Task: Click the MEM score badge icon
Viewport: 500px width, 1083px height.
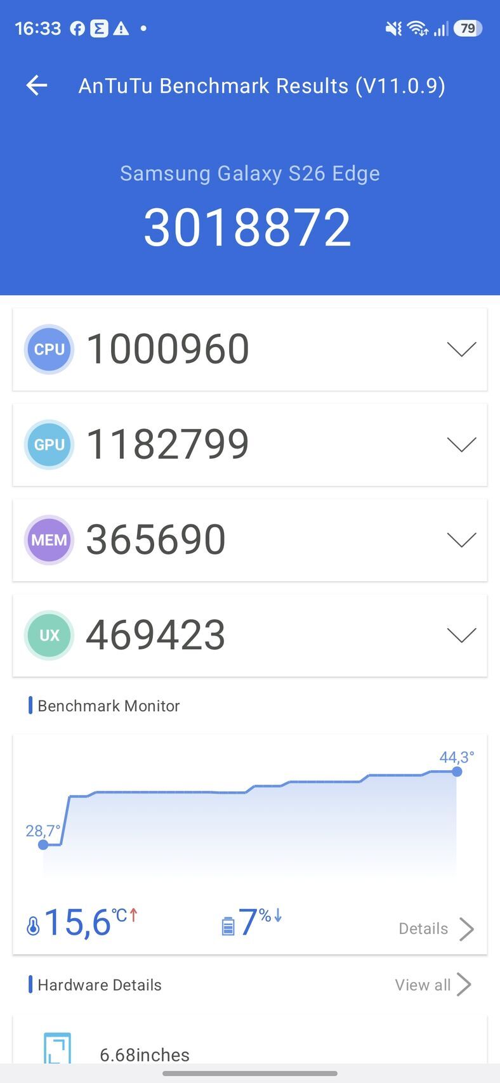Action: coord(49,540)
